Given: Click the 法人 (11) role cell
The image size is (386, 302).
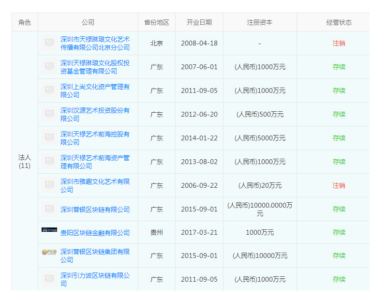Looking at the screenshot, I should [x=25, y=161].
